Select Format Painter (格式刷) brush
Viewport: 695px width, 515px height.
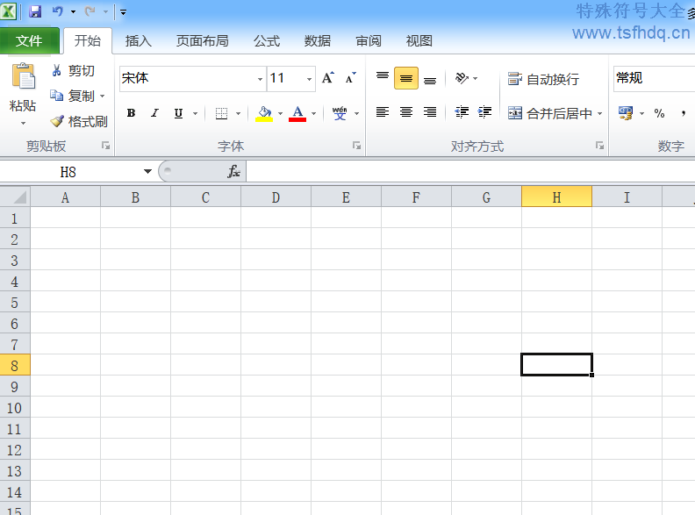point(79,121)
